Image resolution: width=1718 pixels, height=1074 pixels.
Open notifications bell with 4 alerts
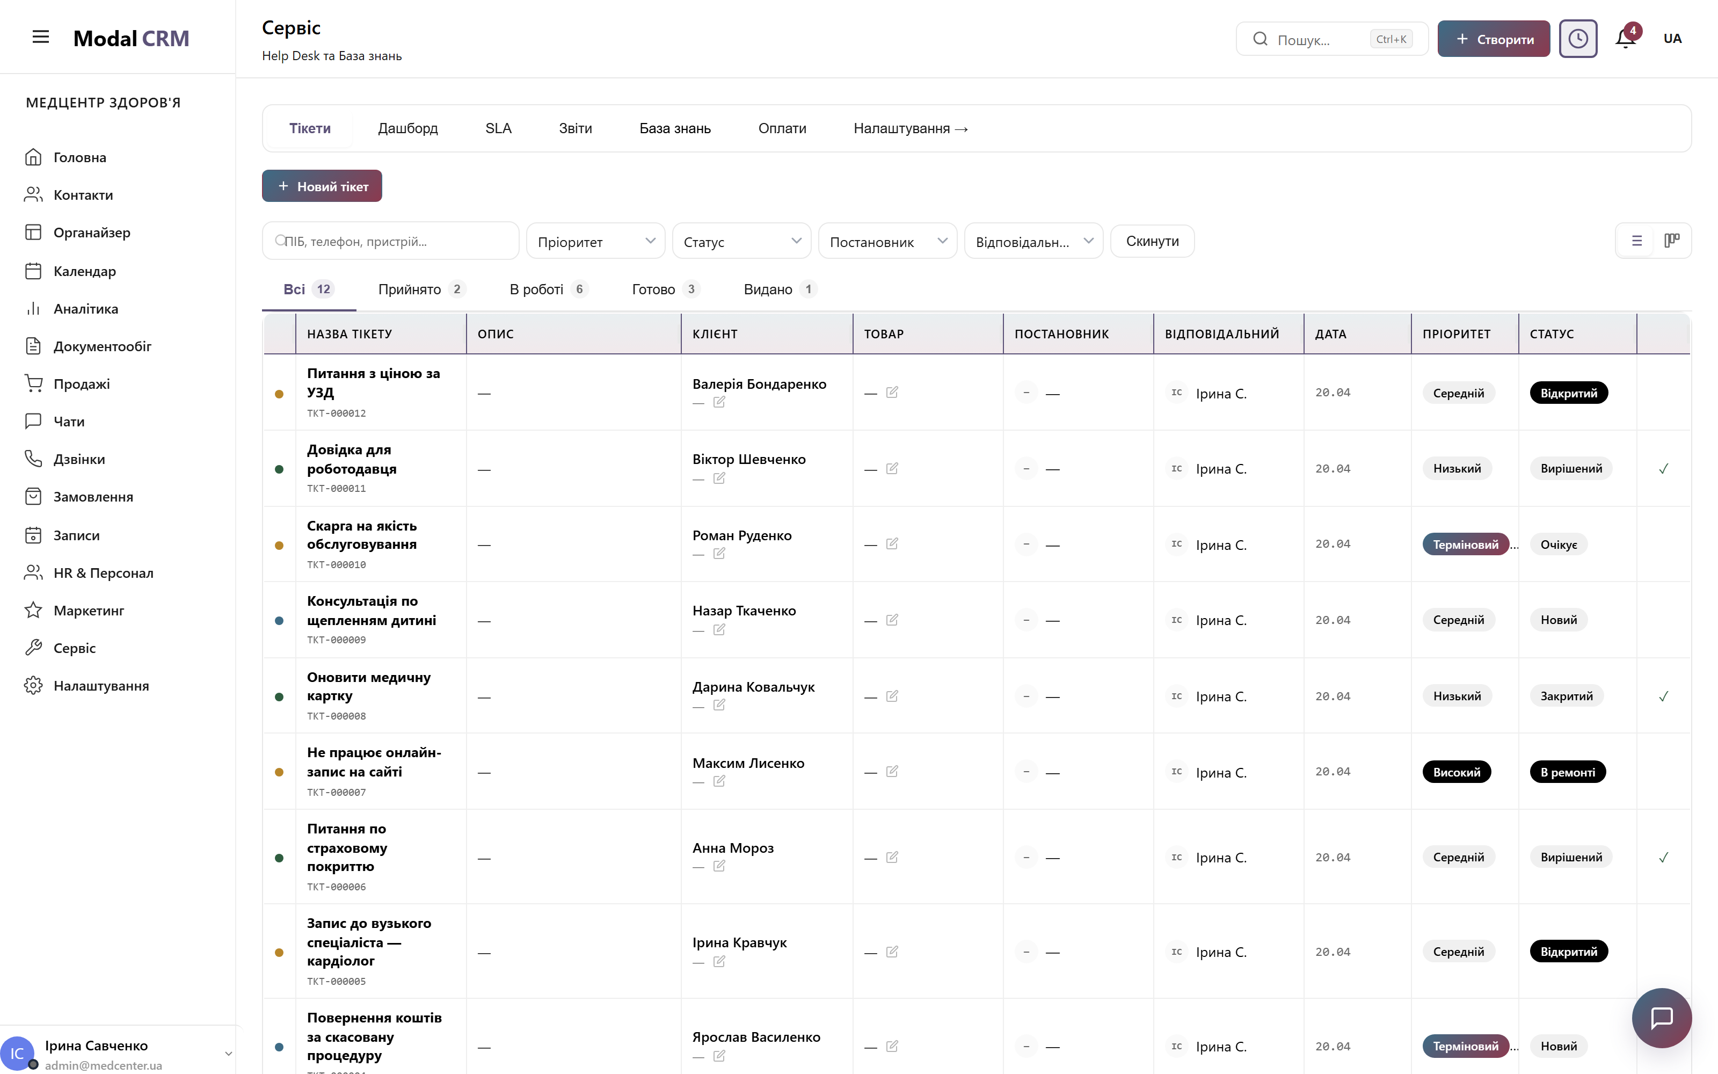click(x=1625, y=38)
